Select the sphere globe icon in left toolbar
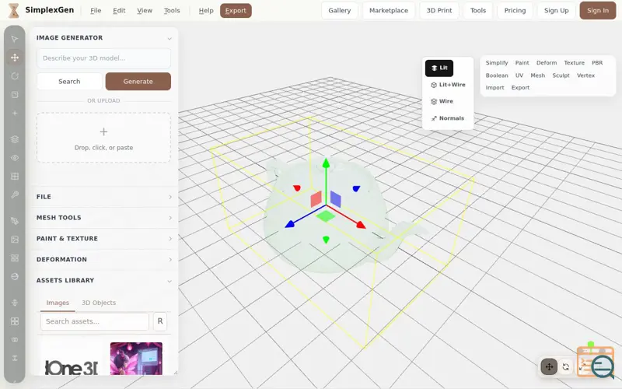622x389 pixels. [15, 276]
